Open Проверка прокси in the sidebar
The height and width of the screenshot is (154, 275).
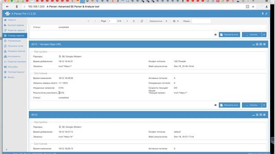(15, 51)
